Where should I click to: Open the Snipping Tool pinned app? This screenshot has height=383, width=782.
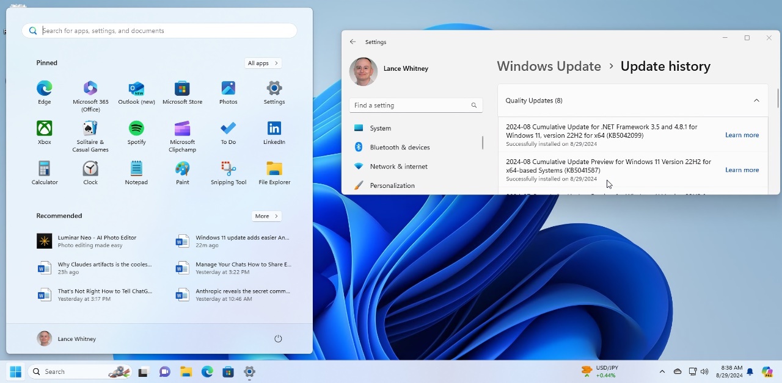228,169
